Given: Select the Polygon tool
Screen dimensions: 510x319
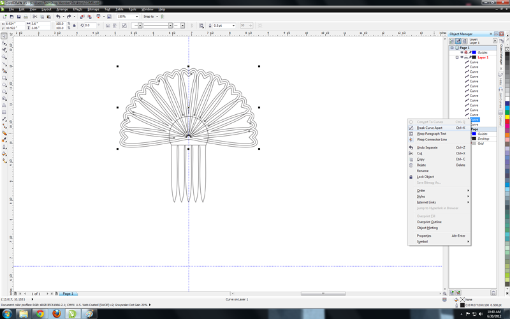Looking at the screenshot, I should (4, 91).
